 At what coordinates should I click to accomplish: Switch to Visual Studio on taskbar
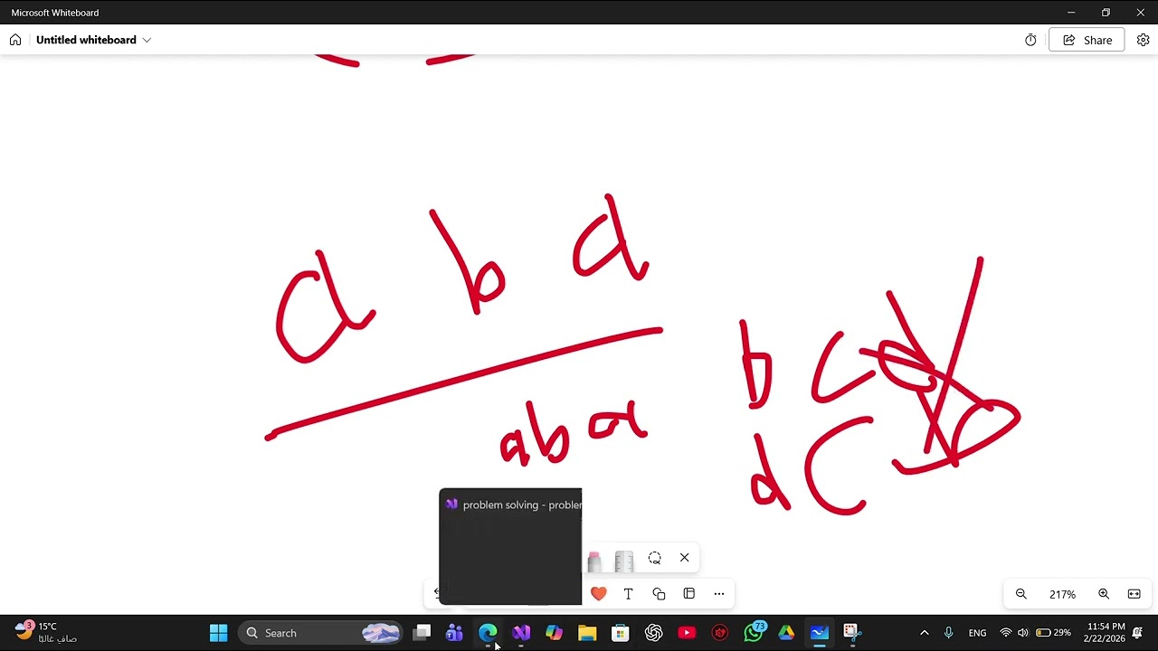521,633
